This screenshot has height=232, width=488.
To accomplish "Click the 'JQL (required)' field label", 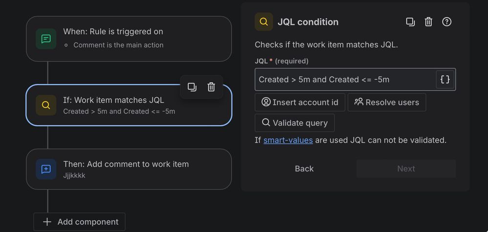I will (281, 61).
